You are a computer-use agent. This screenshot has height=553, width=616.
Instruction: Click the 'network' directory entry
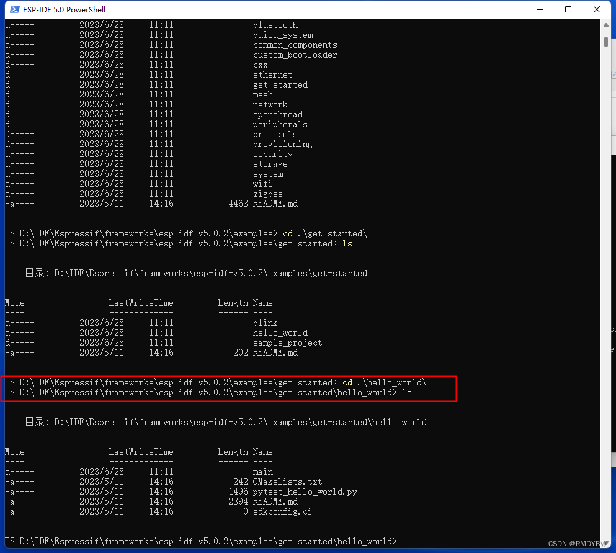pyautogui.click(x=270, y=104)
